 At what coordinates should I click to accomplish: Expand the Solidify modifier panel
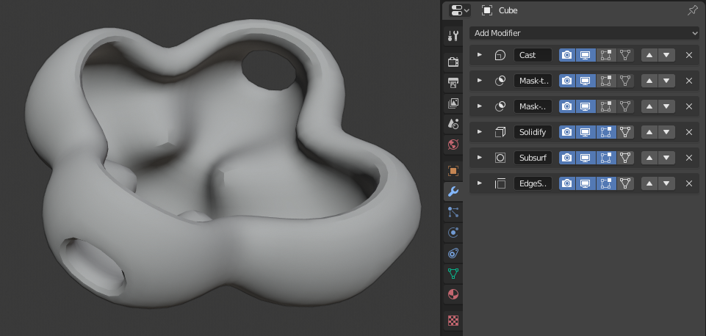pyautogui.click(x=480, y=132)
